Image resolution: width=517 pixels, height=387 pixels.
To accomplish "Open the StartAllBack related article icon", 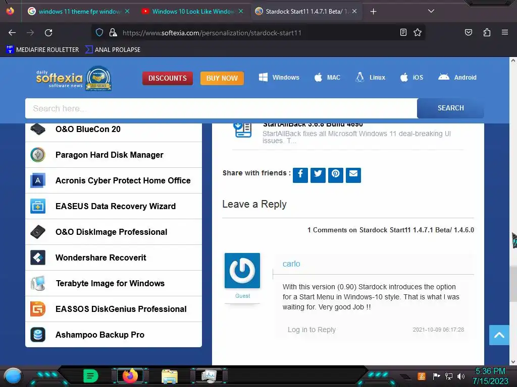I will [x=243, y=130].
